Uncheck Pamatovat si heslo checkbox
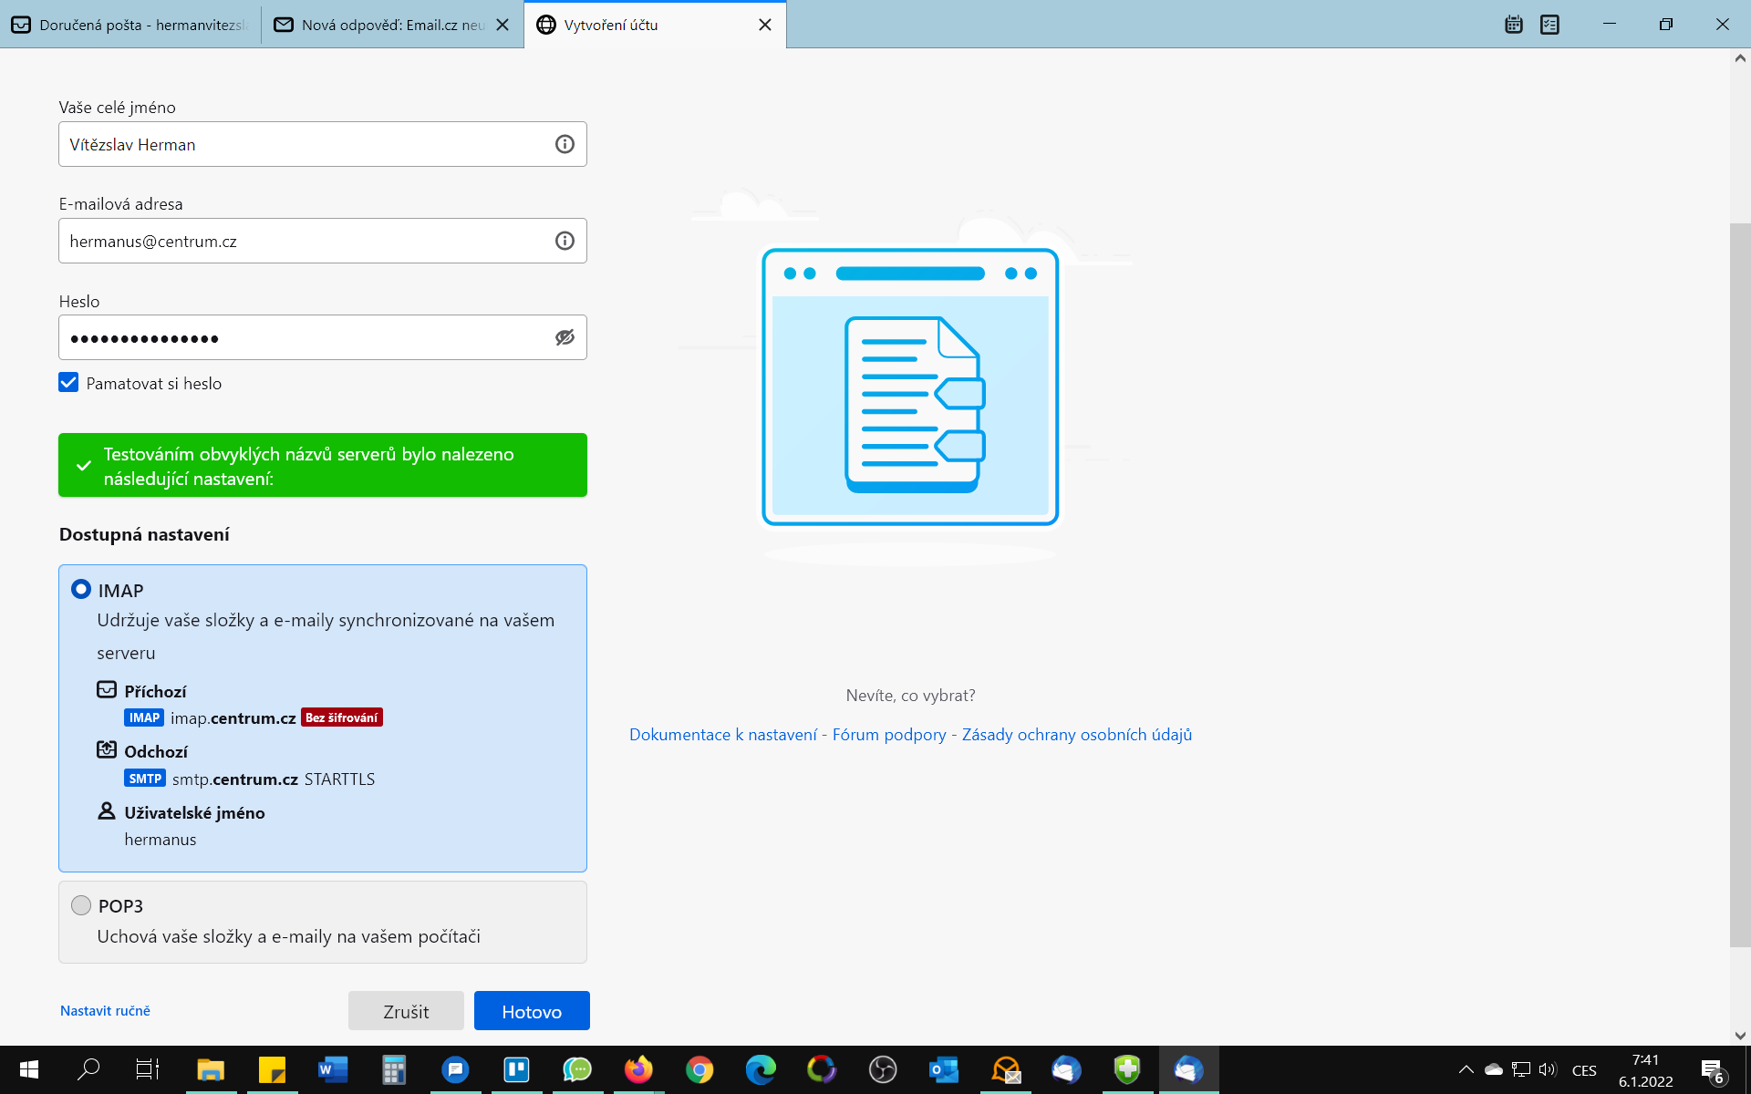 68,383
